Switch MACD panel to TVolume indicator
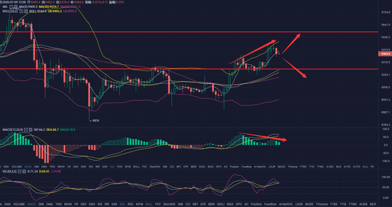392x207 pixels. (293, 167)
